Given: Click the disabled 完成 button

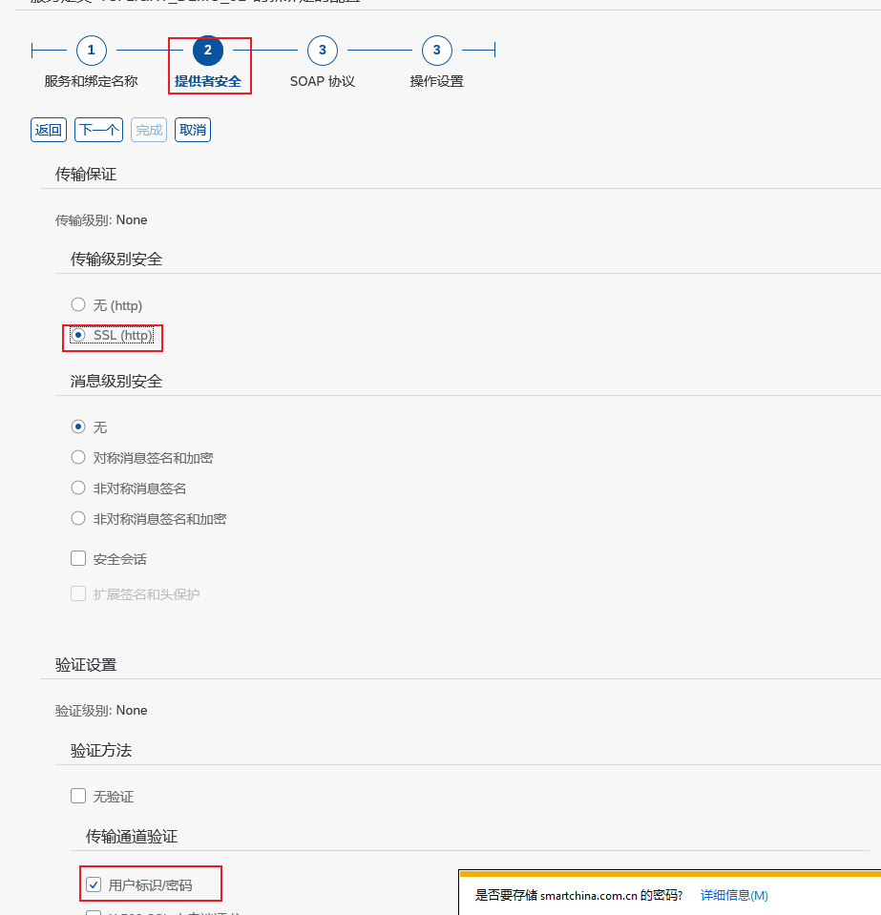Looking at the screenshot, I should [x=149, y=130].
